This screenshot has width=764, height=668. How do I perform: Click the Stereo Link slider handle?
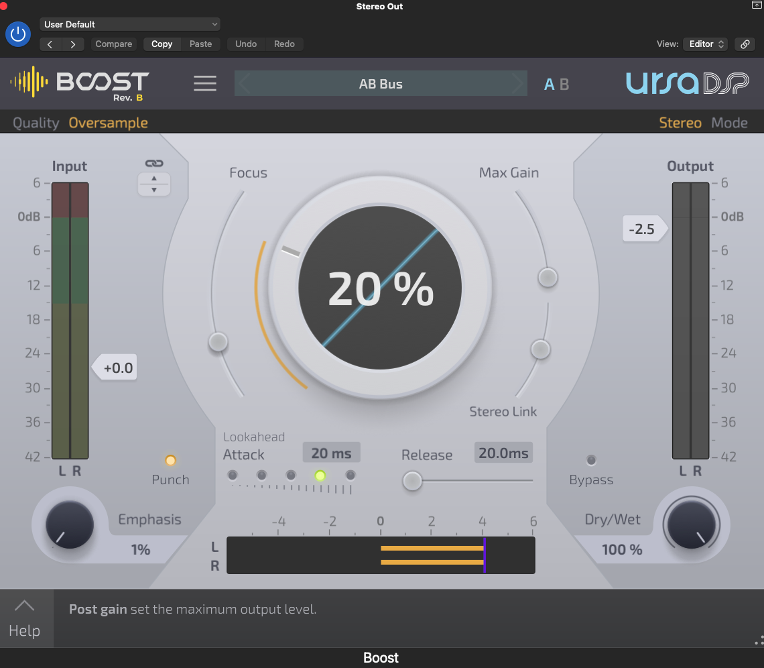pyautogui.click(x=540, y=349)
